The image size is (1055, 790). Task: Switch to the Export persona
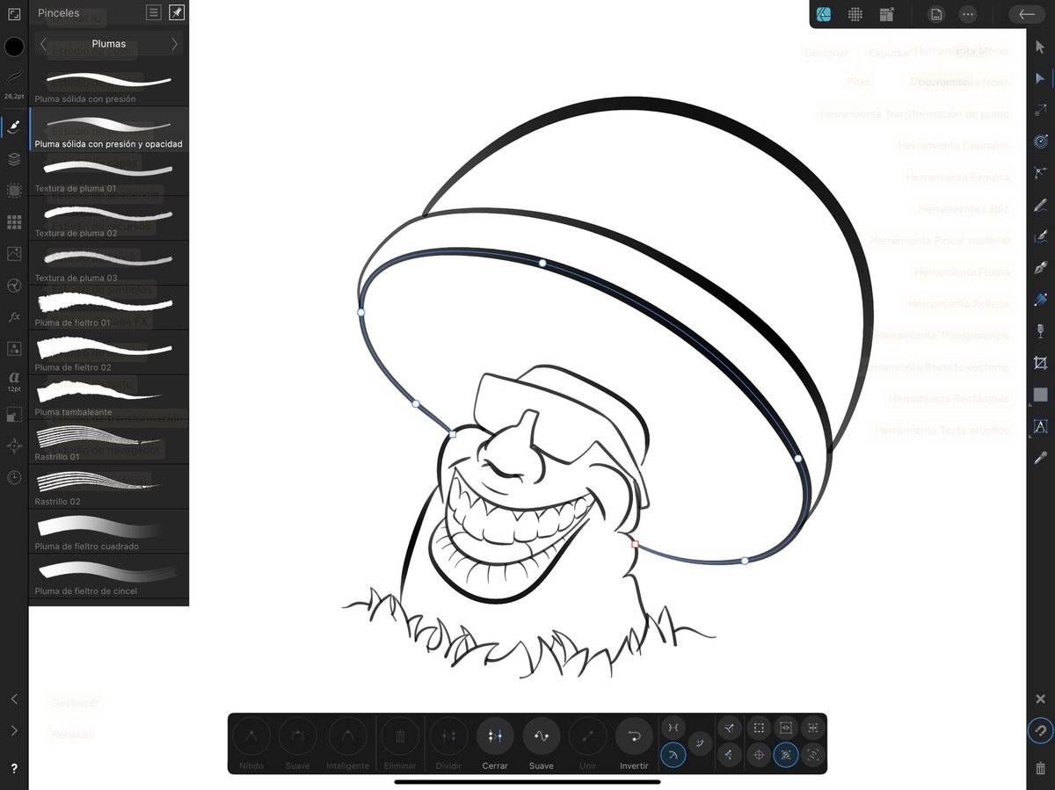coord(886,14)
